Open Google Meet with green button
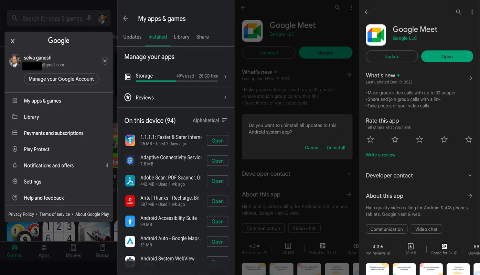Image resolution: width=480 pixels, height=275 pixels. (x=447, y=56)
